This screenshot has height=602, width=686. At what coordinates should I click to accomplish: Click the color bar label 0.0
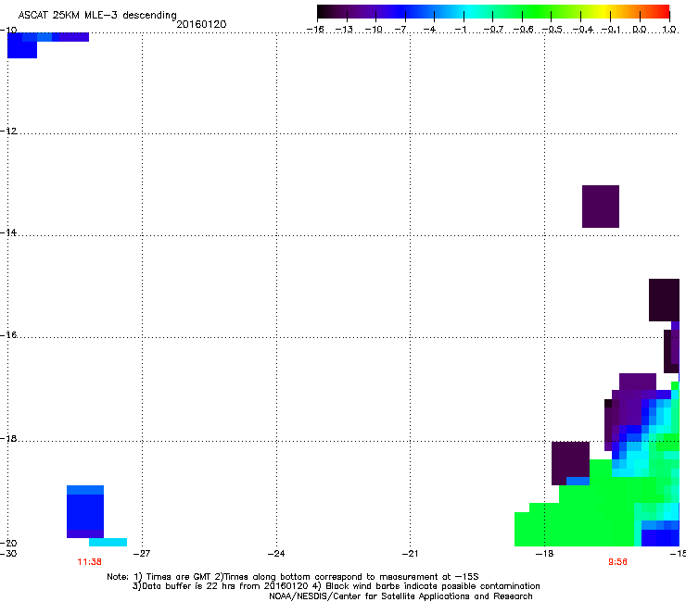[640, 30]
